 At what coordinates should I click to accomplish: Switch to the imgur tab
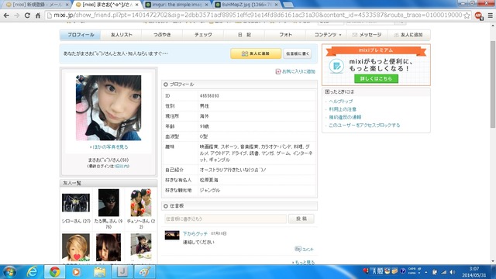coord(177,5)
